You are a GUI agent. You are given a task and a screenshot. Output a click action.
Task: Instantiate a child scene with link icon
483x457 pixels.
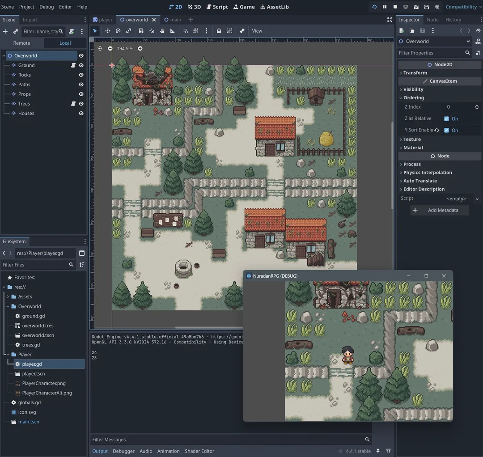(16, 31)
